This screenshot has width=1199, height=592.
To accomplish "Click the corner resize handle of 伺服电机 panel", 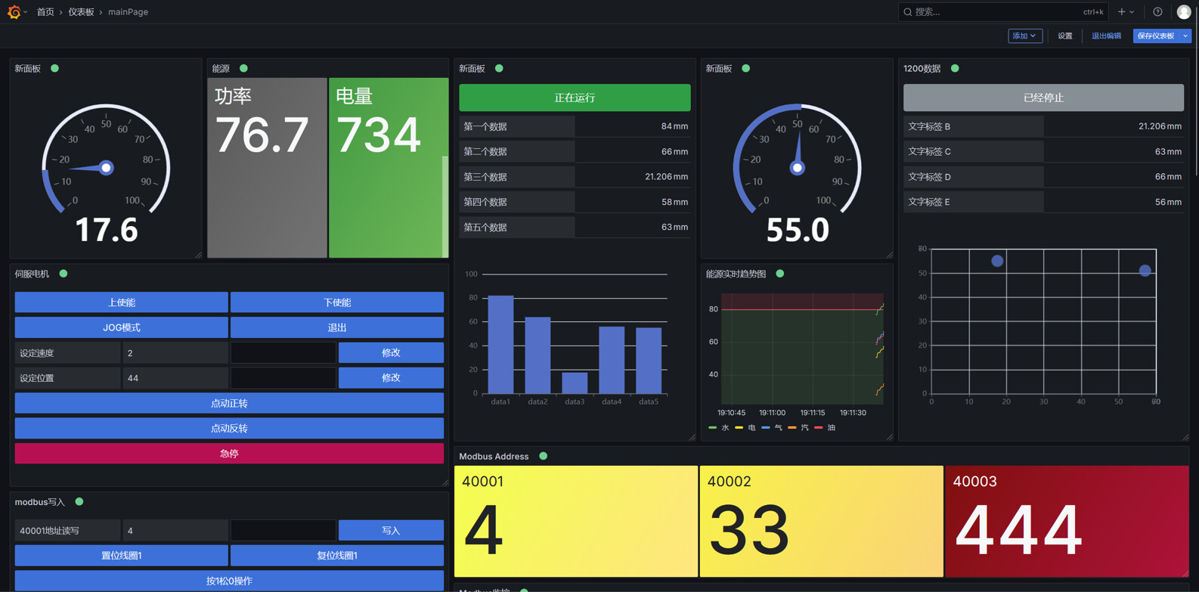I will tap(445, 482).
